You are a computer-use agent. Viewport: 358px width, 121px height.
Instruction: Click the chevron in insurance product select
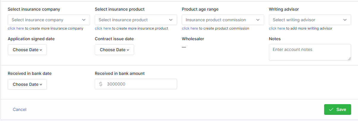171,20
